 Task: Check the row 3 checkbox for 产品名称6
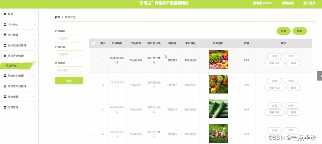click(94, 110)
